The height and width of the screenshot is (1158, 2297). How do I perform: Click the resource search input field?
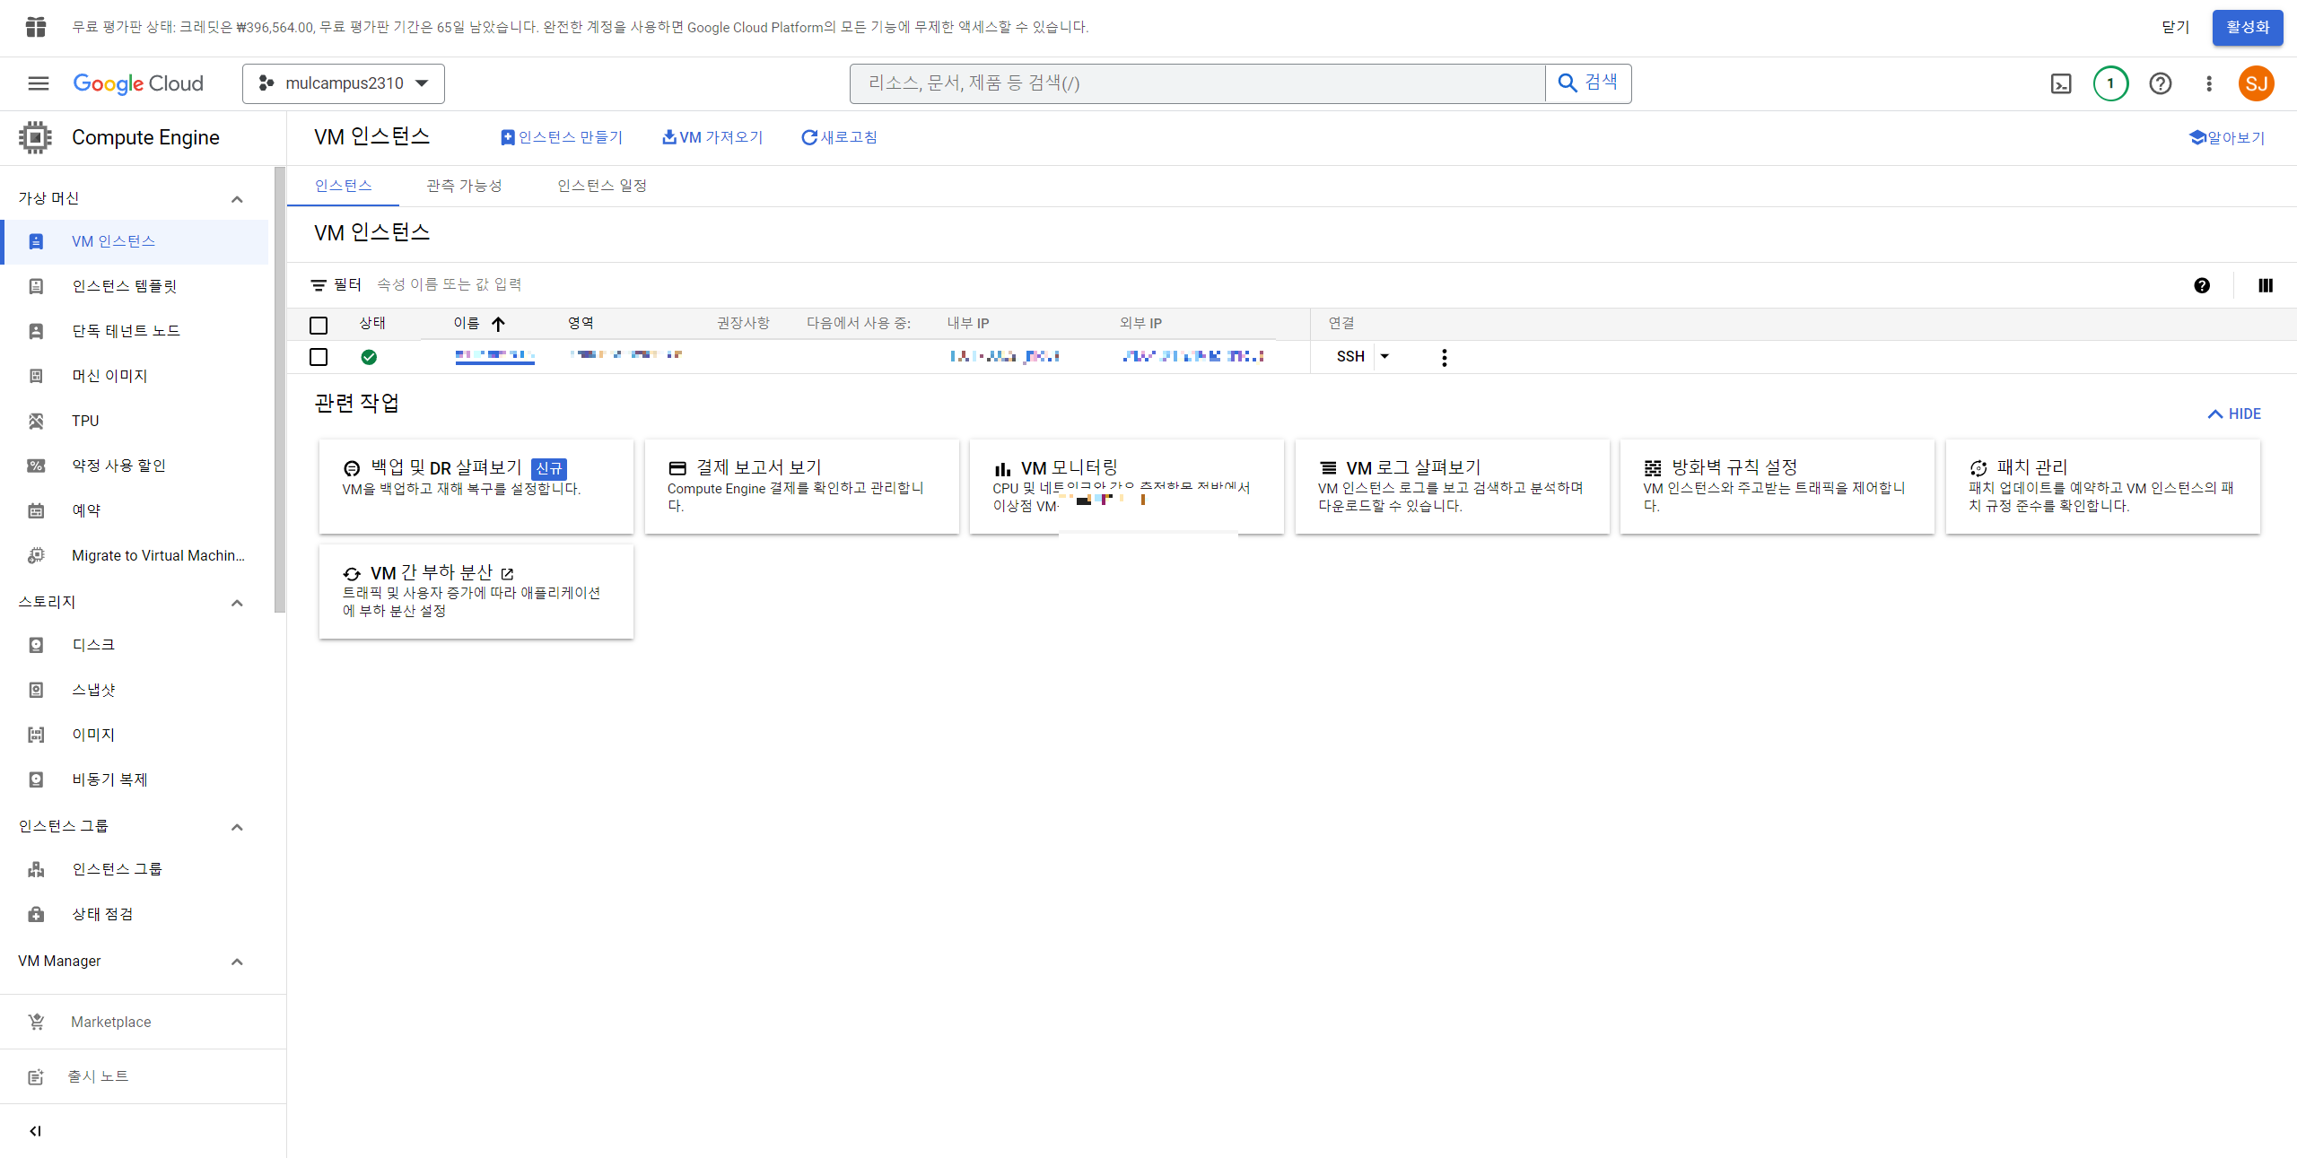click(1197, 83)
